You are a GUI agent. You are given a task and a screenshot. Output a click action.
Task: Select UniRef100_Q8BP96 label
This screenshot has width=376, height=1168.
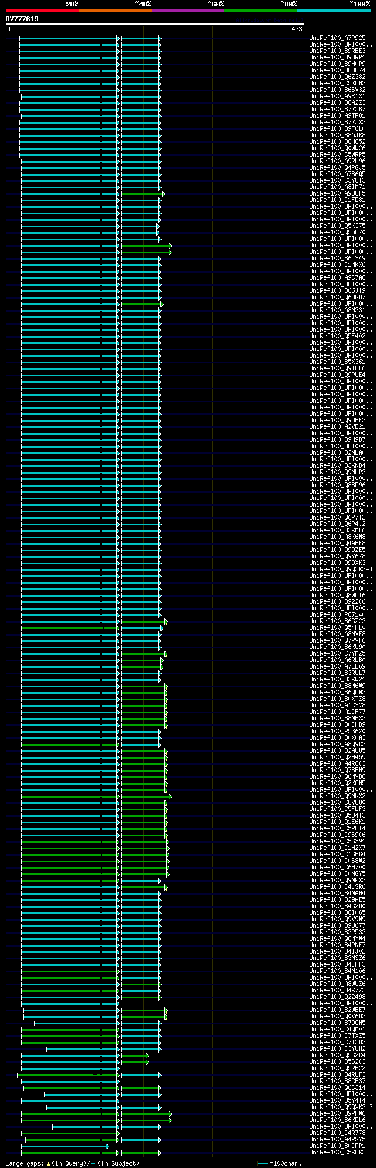tap(337, 485)
